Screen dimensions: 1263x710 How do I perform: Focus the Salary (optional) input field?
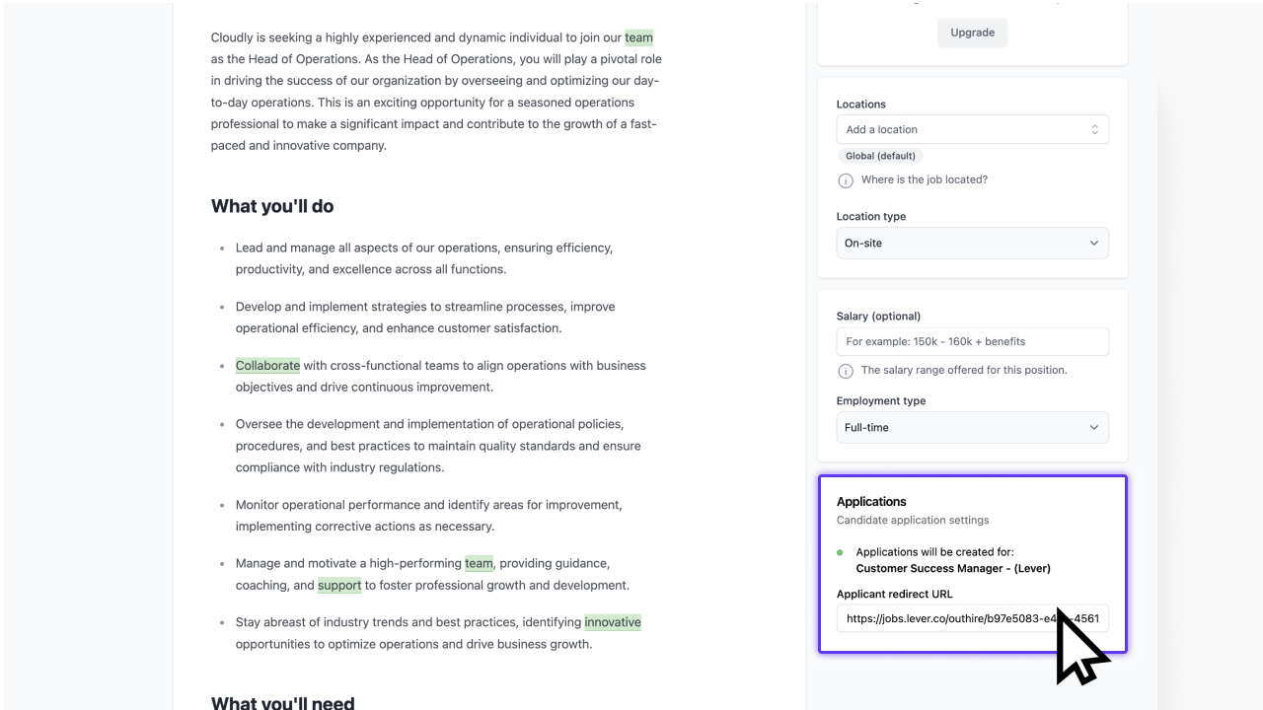(x=973, y=341)
